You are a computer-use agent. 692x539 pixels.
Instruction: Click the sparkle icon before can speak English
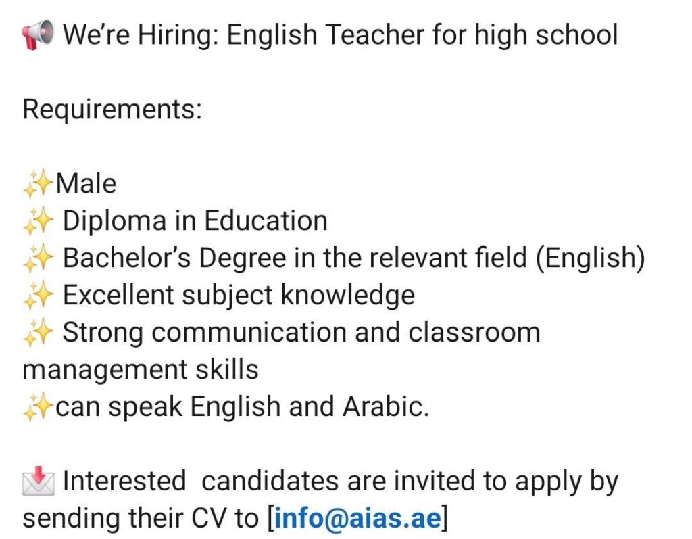click(x=38, y=408)
